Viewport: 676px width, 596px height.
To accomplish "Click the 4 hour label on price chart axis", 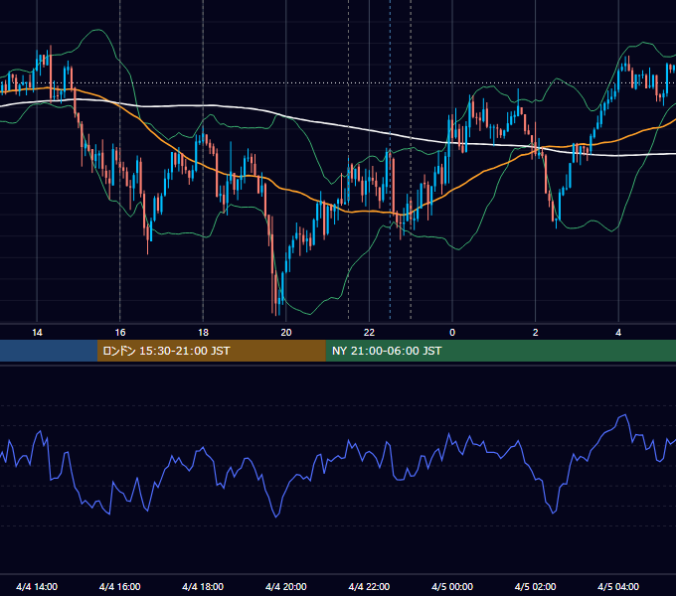I will point(618,333).
